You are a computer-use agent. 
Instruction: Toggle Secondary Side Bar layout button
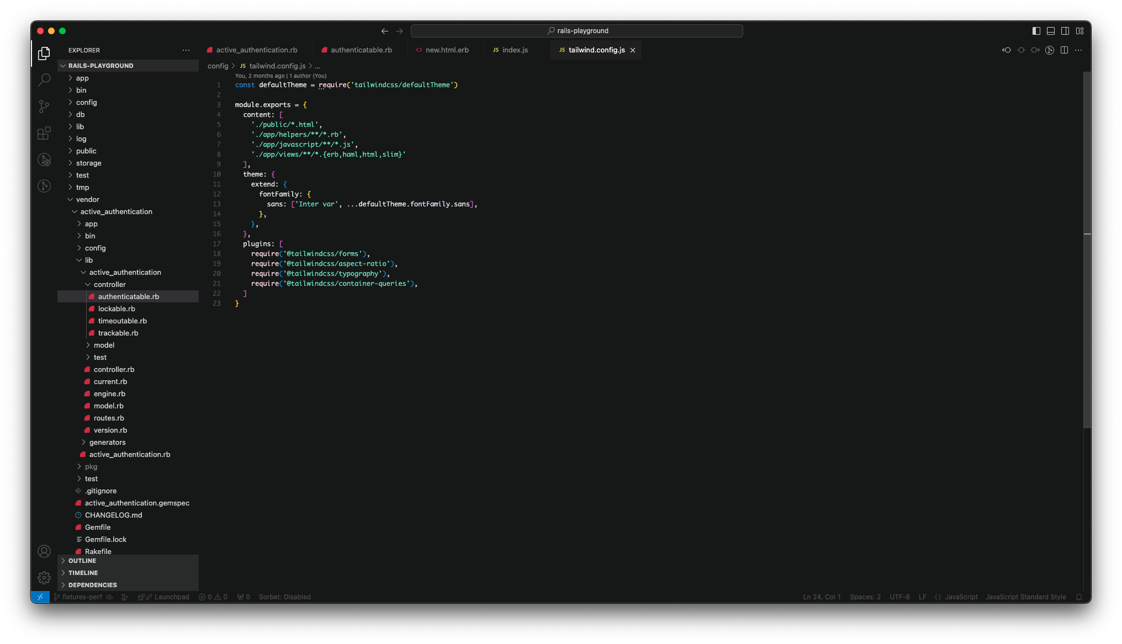click(1065, 31)
